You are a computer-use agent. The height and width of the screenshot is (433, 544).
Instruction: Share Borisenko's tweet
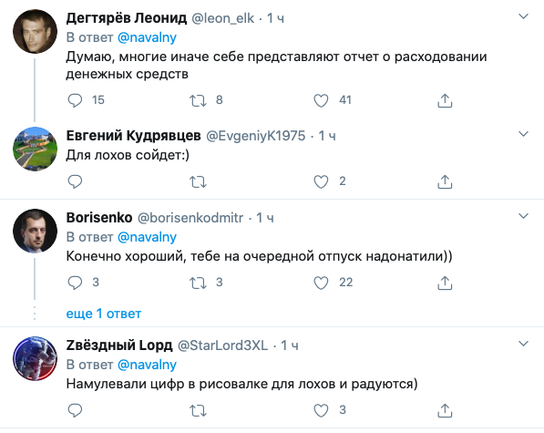pyautogui.click(x=445, y=283)
